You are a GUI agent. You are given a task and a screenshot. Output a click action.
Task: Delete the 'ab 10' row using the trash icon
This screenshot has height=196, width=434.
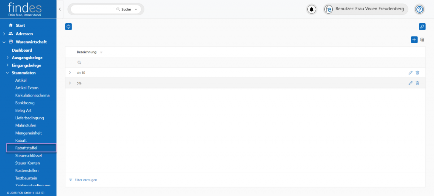pos(417,73)
